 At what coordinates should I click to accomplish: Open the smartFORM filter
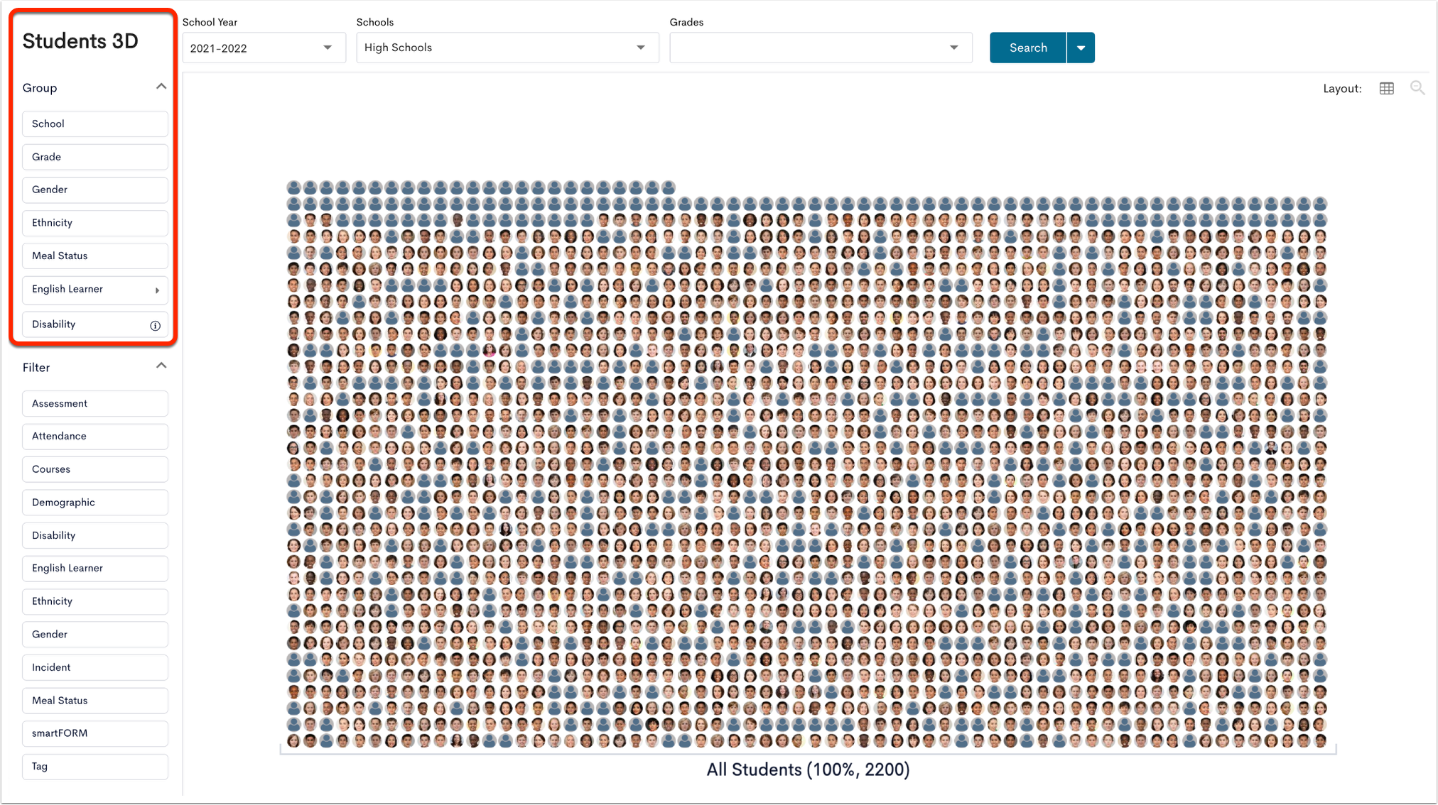point(95,733)
